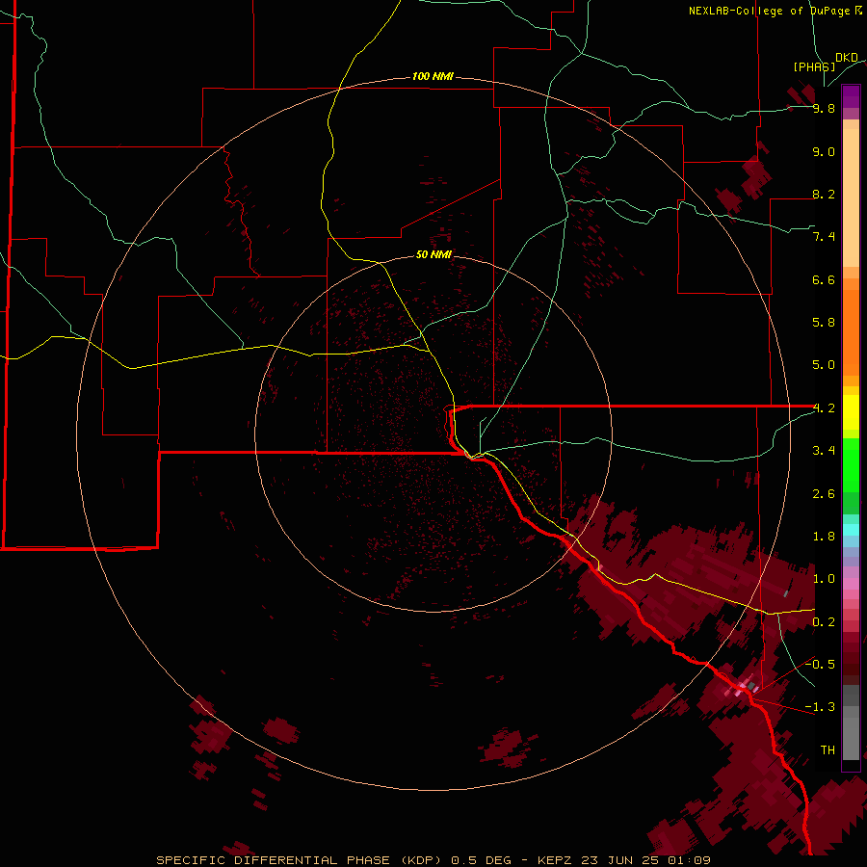Select the 50 NMI range ring label
867x867 pixels.
pyautogui.click(x=433, y=254)
